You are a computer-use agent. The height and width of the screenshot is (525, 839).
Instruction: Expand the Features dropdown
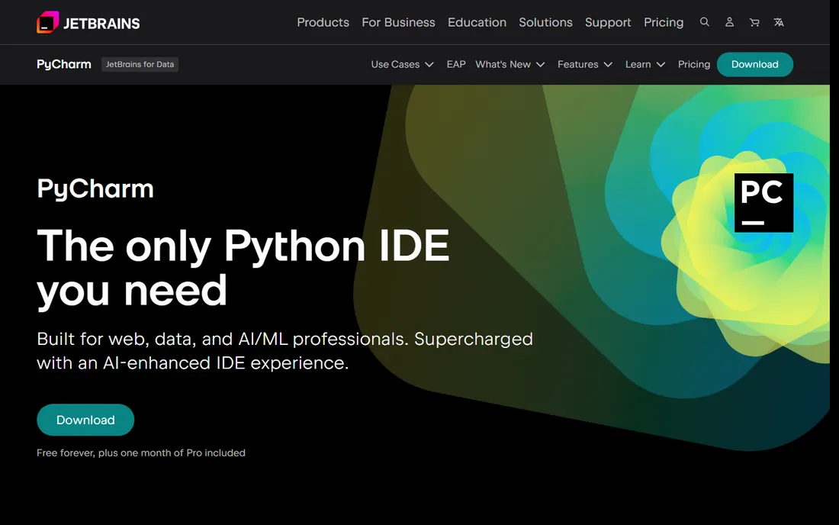pos(585,64)
